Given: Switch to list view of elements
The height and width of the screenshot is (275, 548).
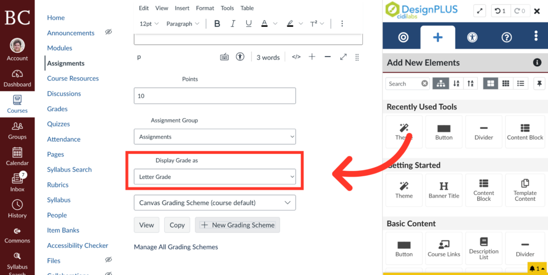Looking at the screenshot, I should [521, 84].
